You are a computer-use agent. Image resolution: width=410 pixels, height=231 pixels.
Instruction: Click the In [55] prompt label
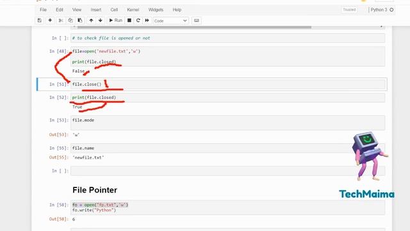pos(59,148)
